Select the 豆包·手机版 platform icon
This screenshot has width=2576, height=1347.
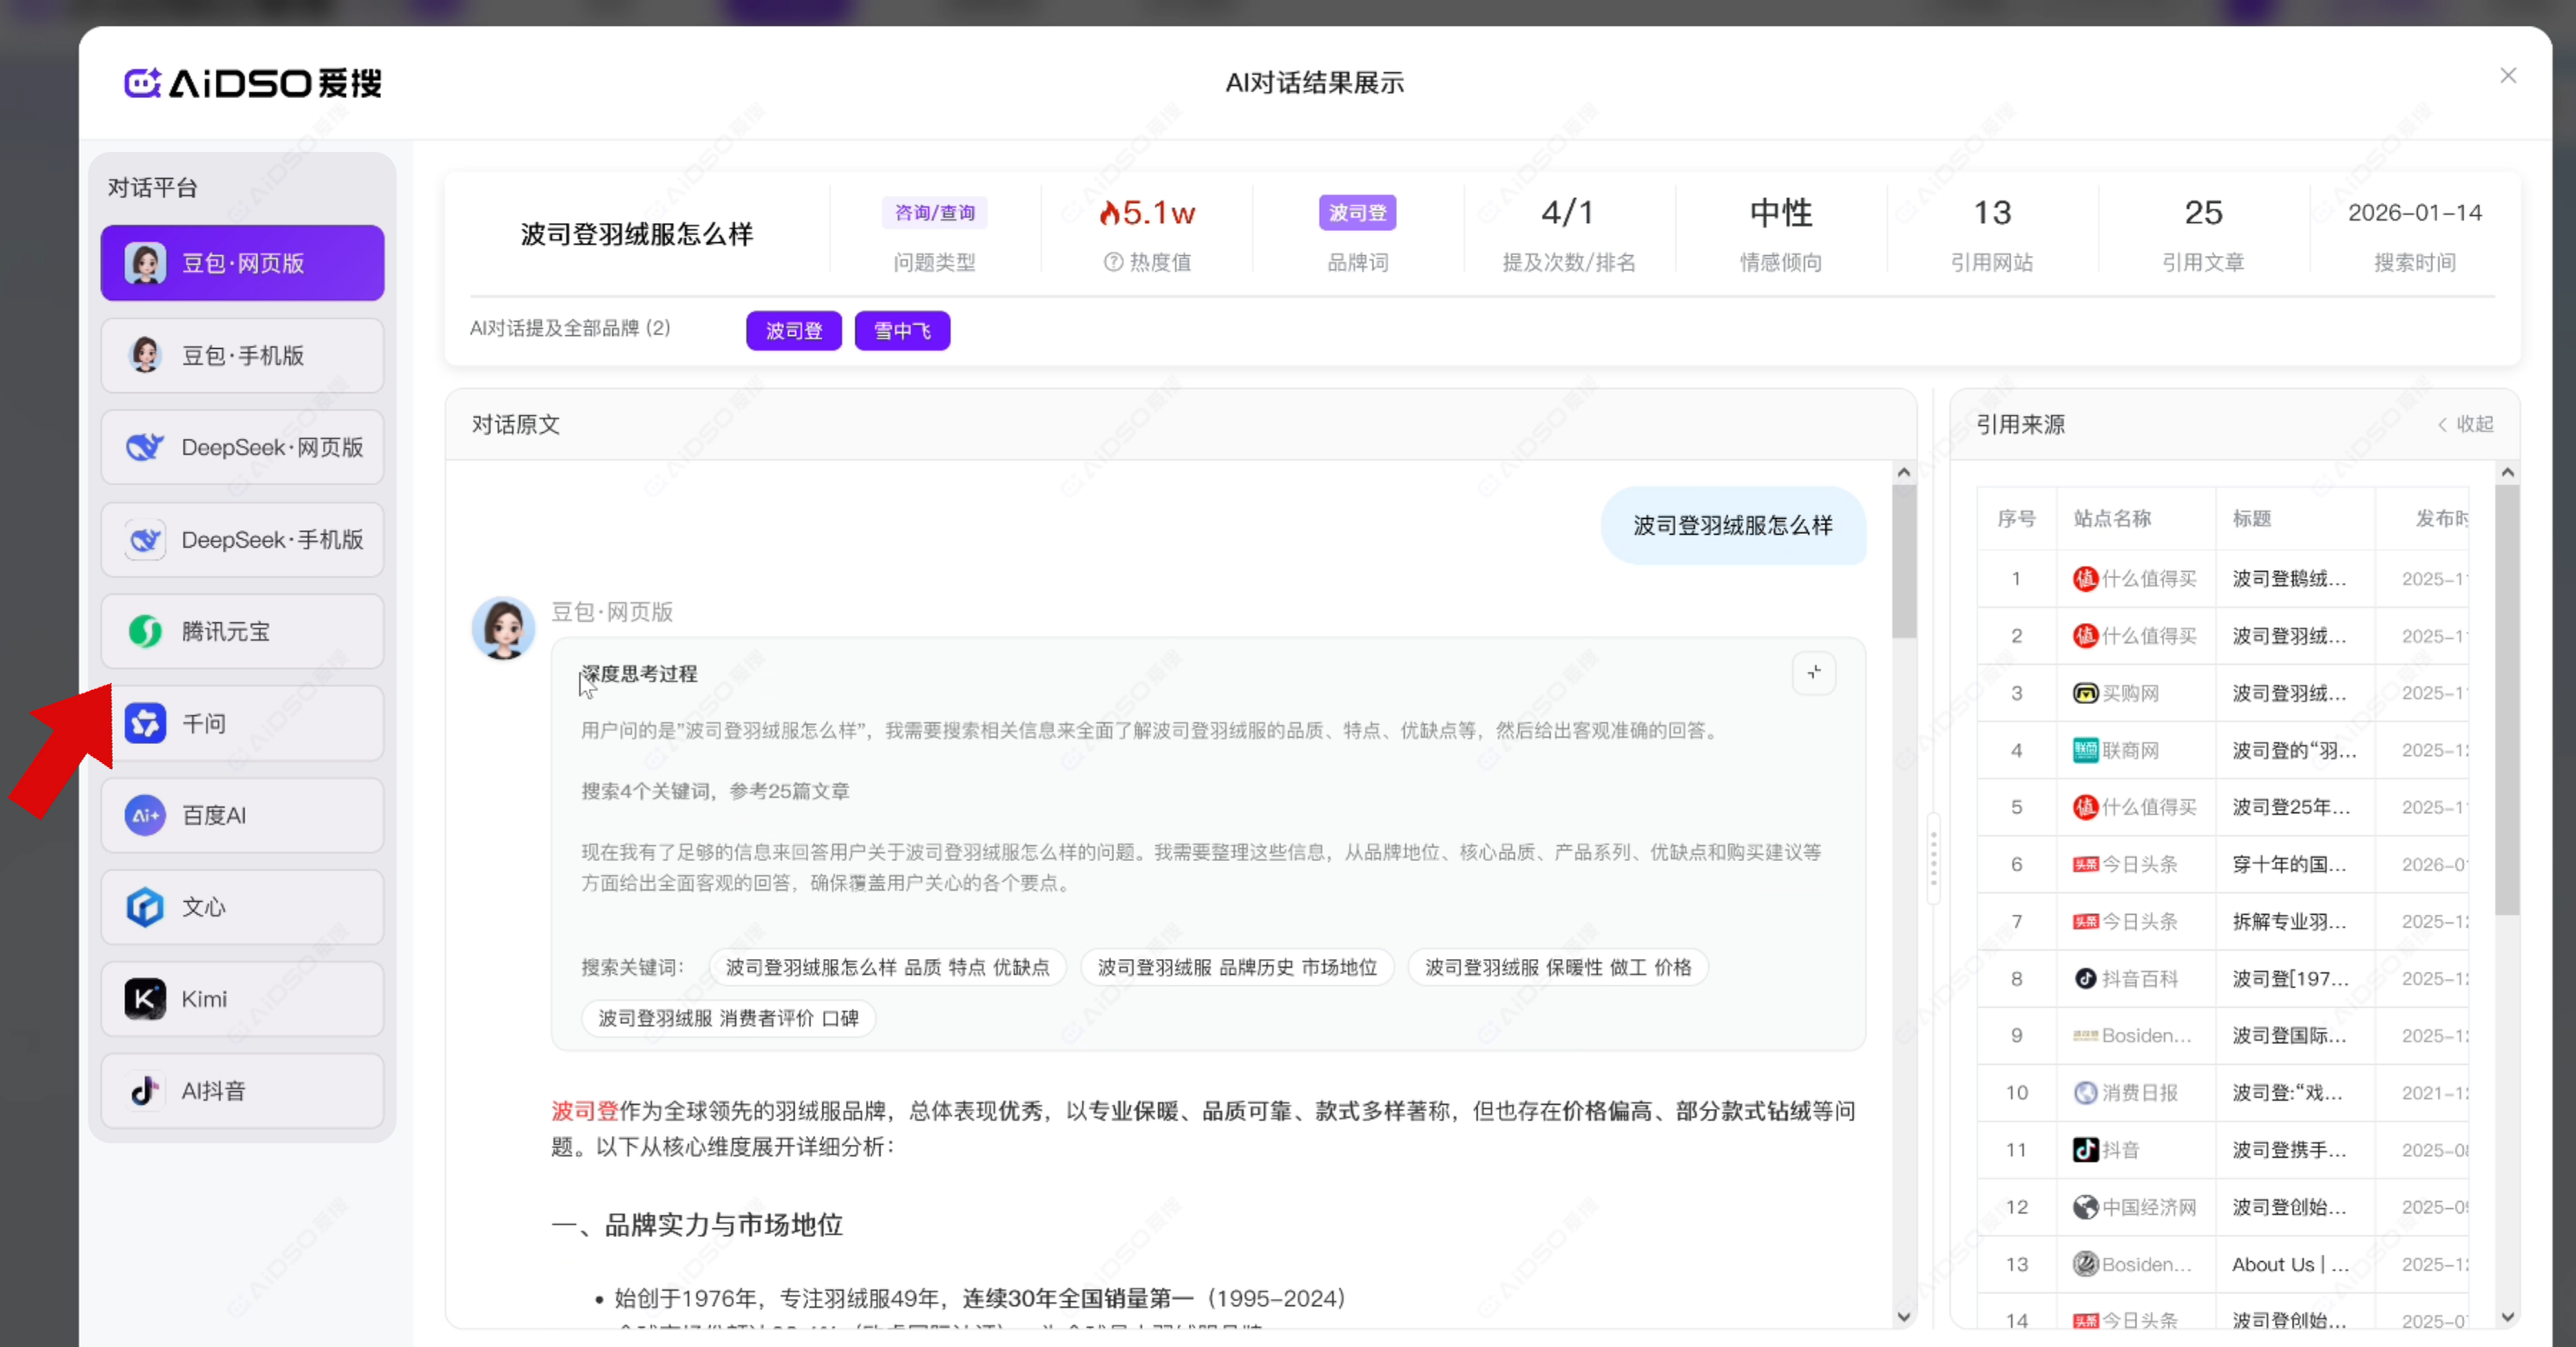click(145, 355)
